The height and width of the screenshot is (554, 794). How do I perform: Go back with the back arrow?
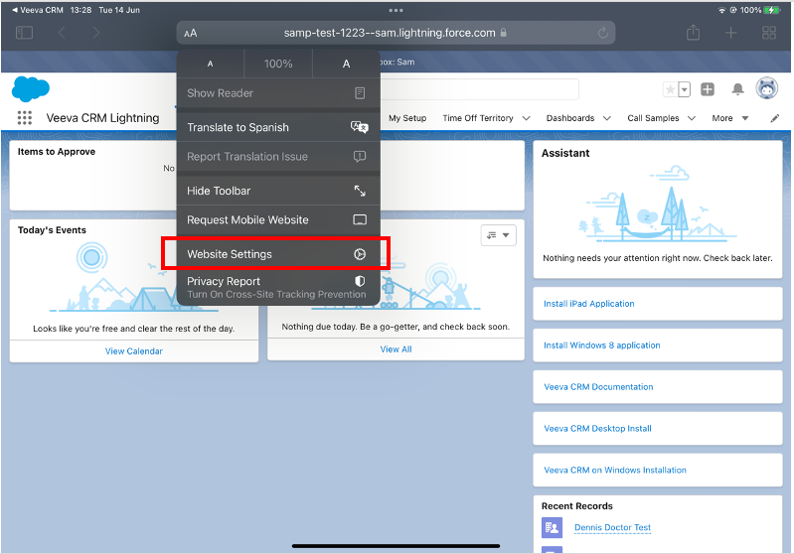click(x=62, y=33)
